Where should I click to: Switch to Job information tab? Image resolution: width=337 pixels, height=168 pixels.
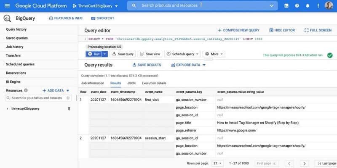(93, 83)
